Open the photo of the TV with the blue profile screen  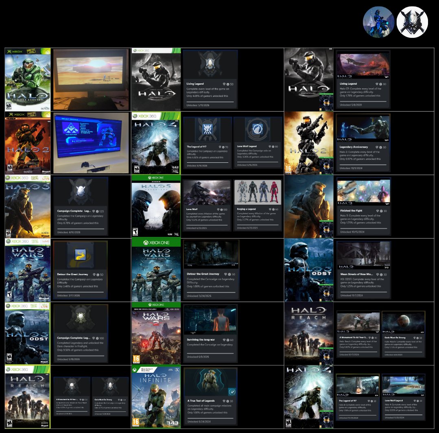(x=91, y=143)
